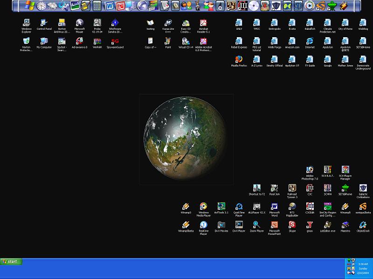Select the Skype desktop icon
This screenshot has height=279, width=373.
point(292,225)
